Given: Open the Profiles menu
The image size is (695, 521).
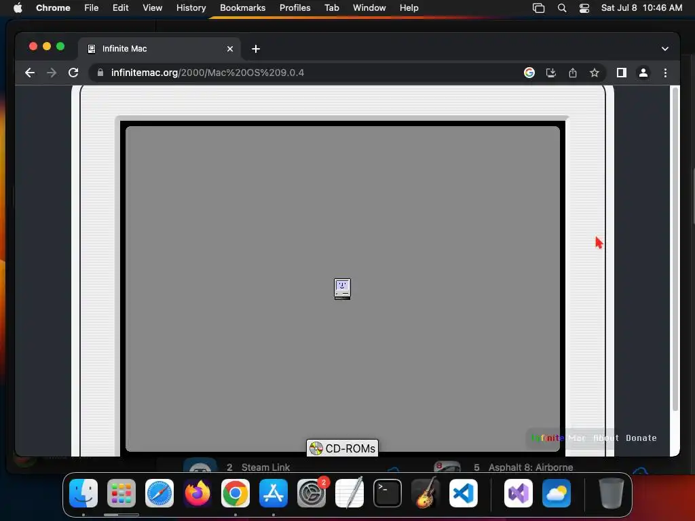Looking at the screenshot, I should coord(295,8).
